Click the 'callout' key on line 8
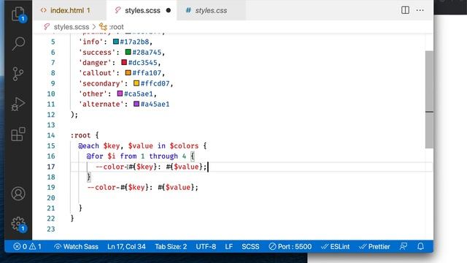Image resolution: width=467 pixels, height=263 pixels. (97, 73)
